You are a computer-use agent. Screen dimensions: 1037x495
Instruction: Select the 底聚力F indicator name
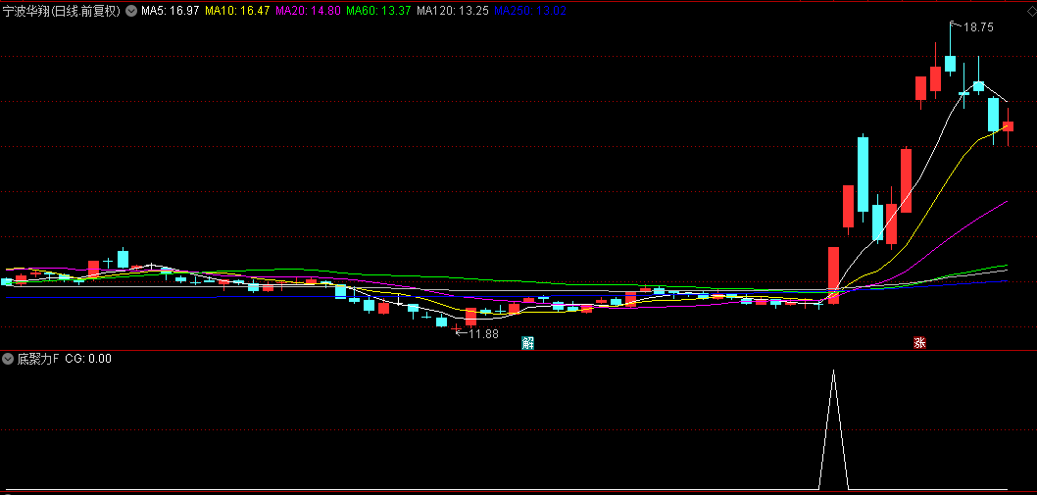coord(37,359)
